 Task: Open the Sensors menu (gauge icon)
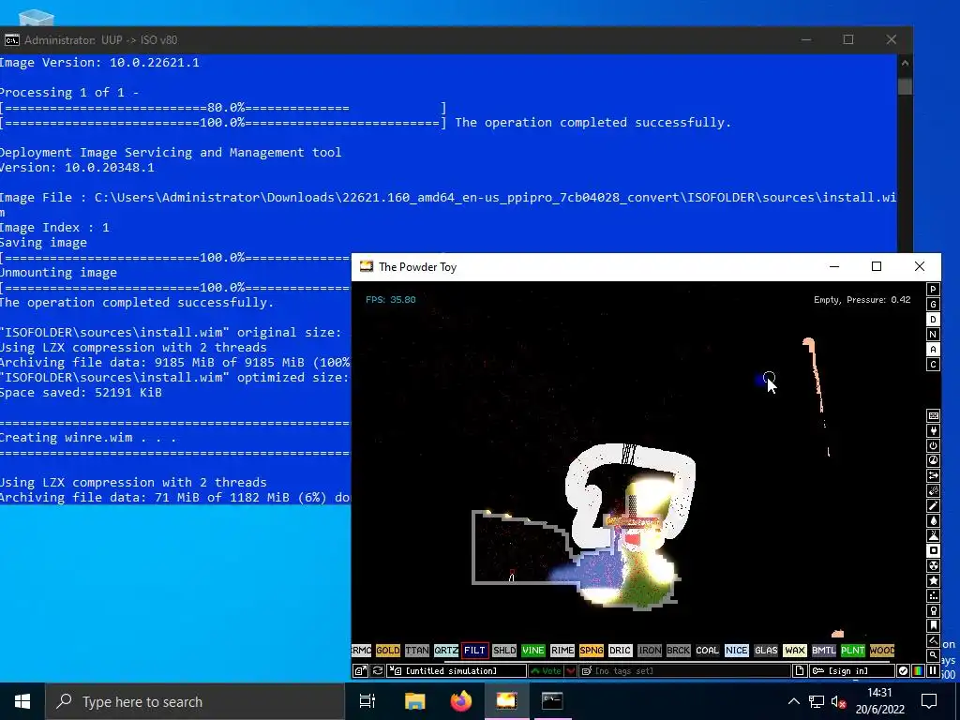coord(933,460)
